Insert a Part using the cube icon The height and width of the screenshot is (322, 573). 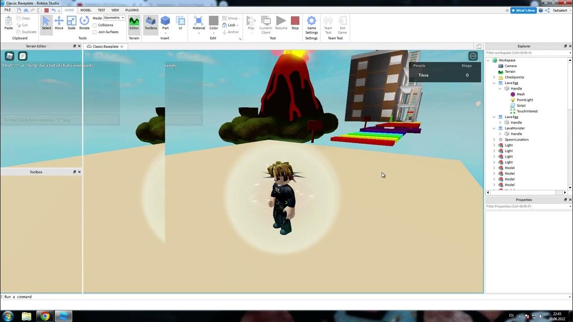point(165,21)
